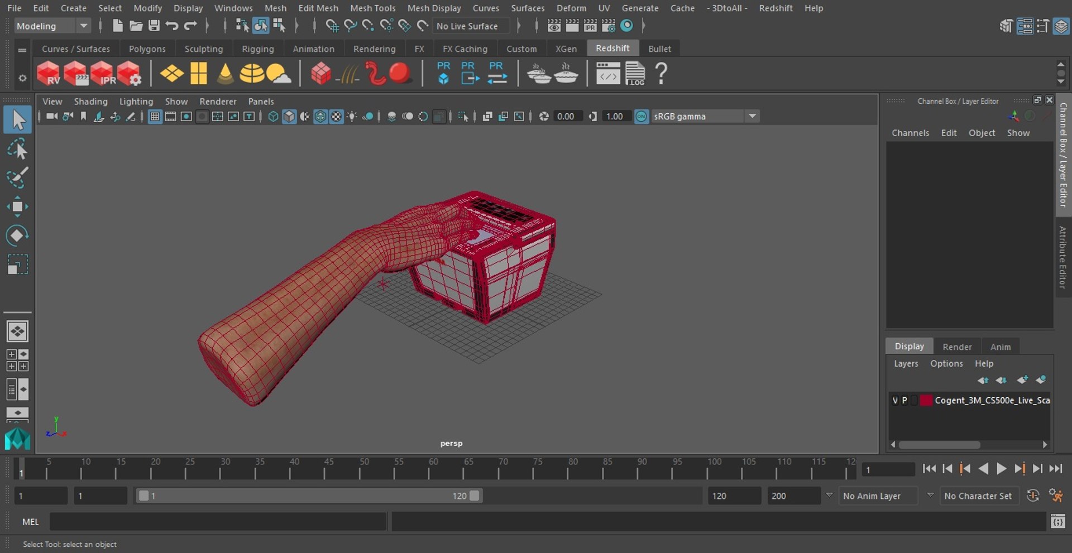This screenshot has height=553, width=1072.
Task: Switch to the Rigging shelf tab
Action: [257, 49]
